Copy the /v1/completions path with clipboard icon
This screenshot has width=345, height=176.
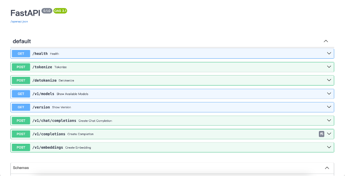coord(321,134)
